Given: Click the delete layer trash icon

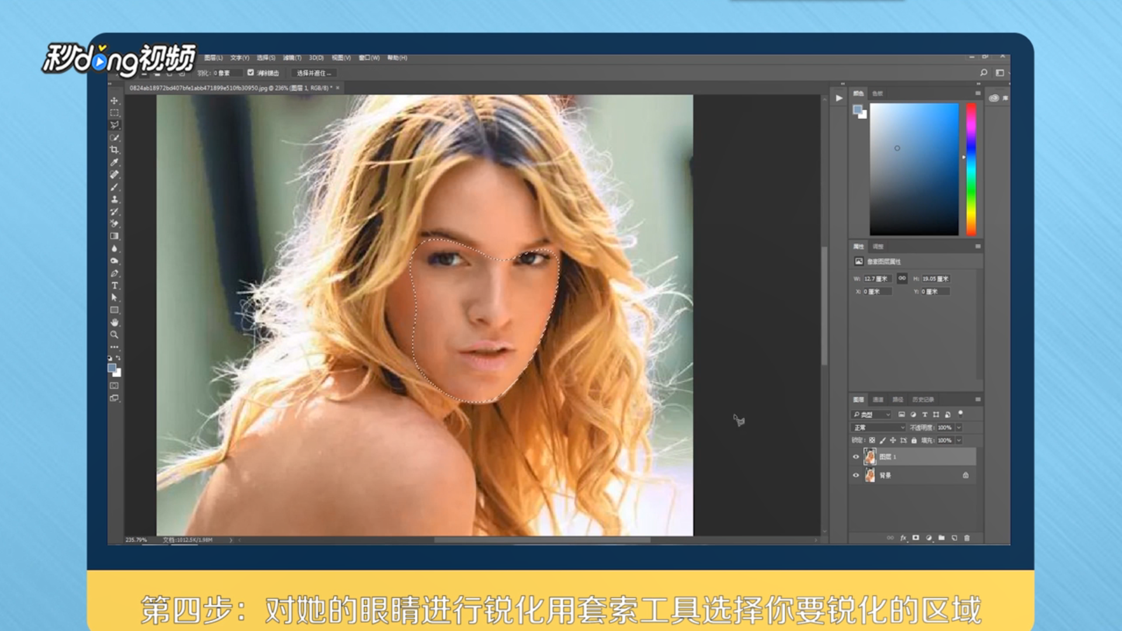Looking at the screenshot, I should (x=967, y=538).
